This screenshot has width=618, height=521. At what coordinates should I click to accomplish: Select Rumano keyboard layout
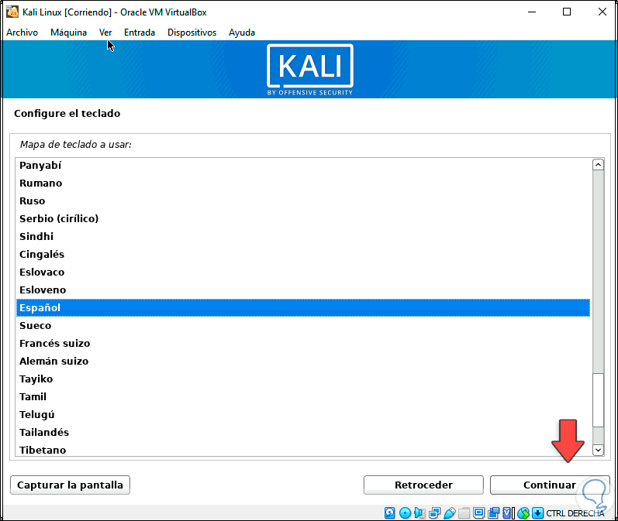303,183
